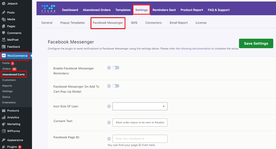Screen dimensions: 276x149
Task: Click info icon beside Consent Text
Action: coord(109,123)
